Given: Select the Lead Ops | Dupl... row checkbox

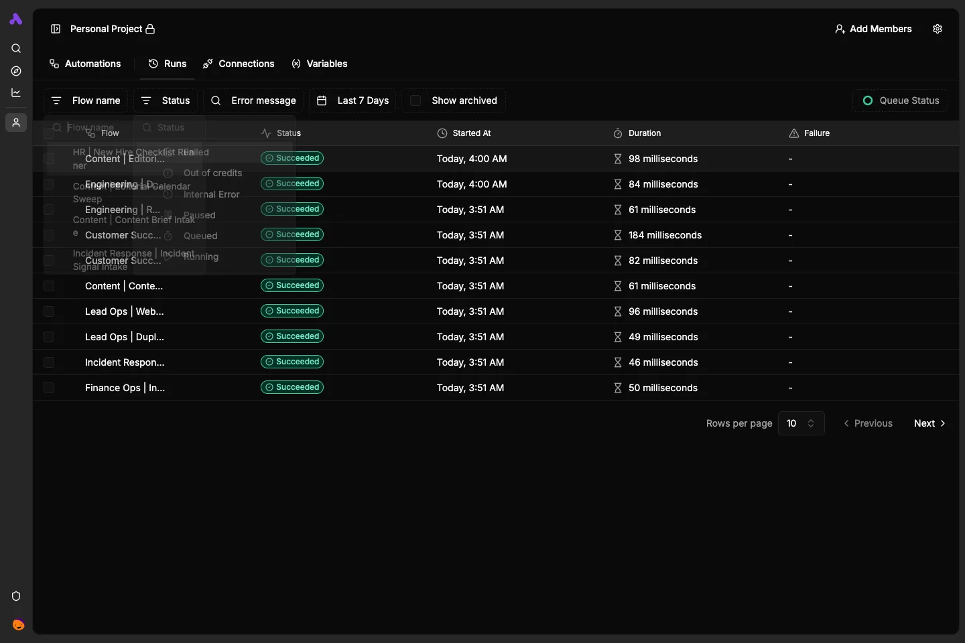Looking at the screenshot, I should coord(49,337).
